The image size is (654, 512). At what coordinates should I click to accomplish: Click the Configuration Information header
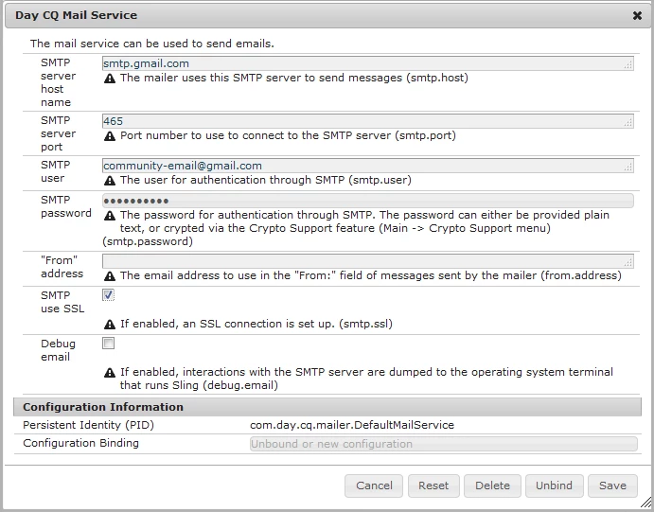327,407
